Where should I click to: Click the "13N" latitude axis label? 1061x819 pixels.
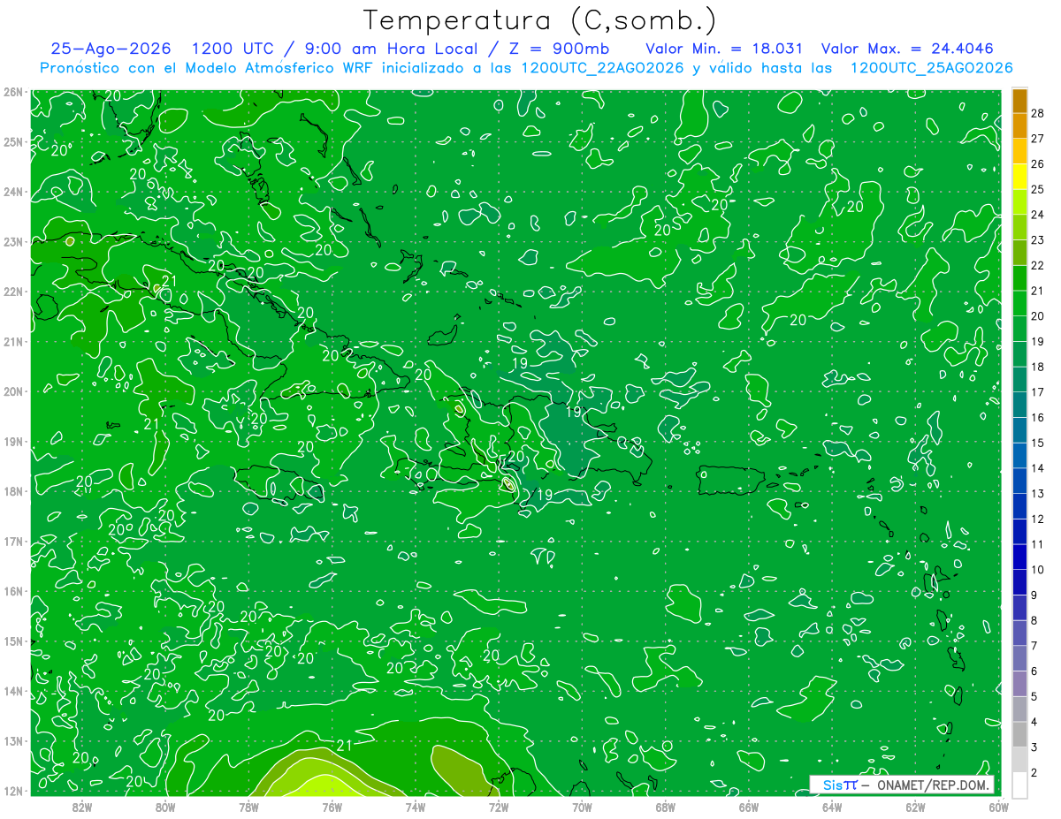pos(12,740)
